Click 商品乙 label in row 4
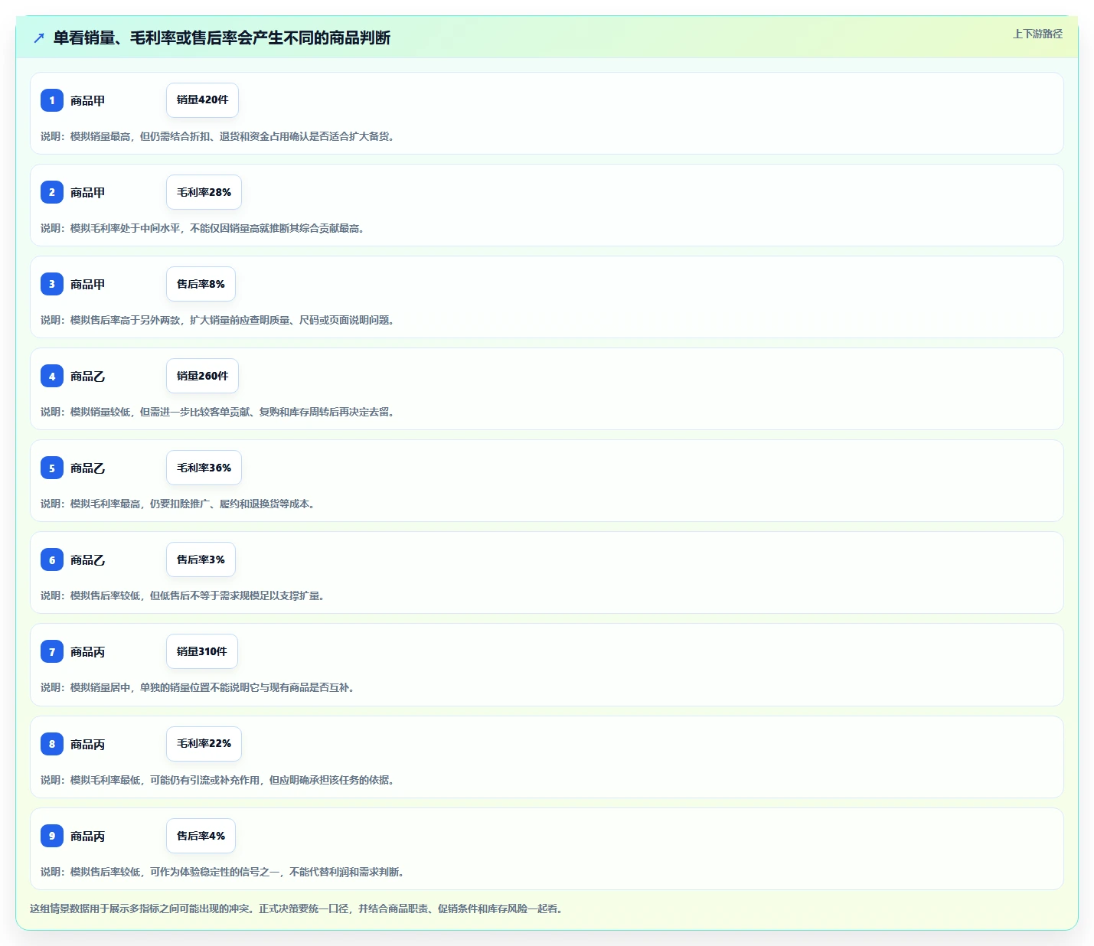This screenshot has height=946, width=1094. tap(88, 376)
